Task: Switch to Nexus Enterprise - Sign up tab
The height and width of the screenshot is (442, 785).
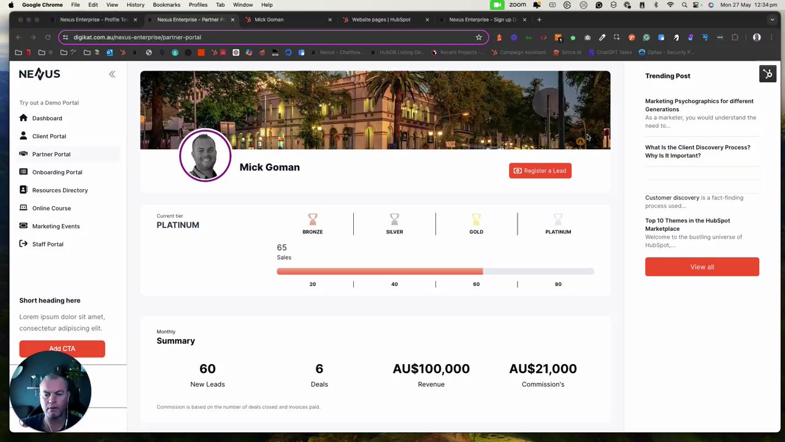Action: pyautogui.click(x=483, y=20)
